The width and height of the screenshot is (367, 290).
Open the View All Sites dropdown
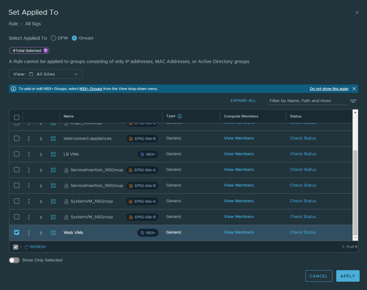[x=46, y=74]
